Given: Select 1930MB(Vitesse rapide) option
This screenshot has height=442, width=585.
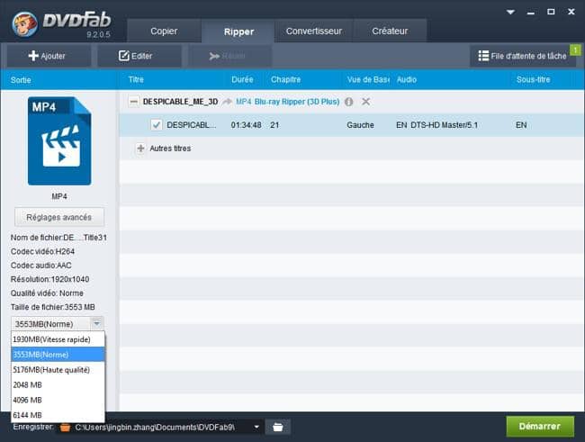Looking at the screenshot, I should click(58, 339).
